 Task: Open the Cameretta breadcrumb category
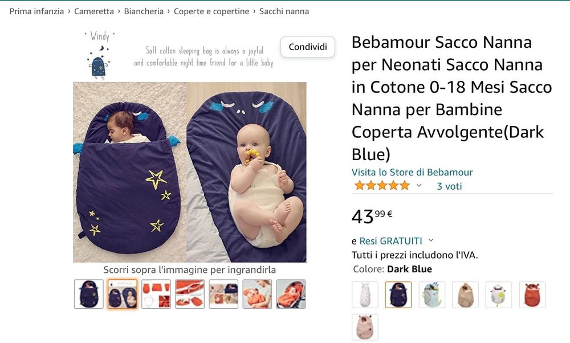[x=94, y=11]
